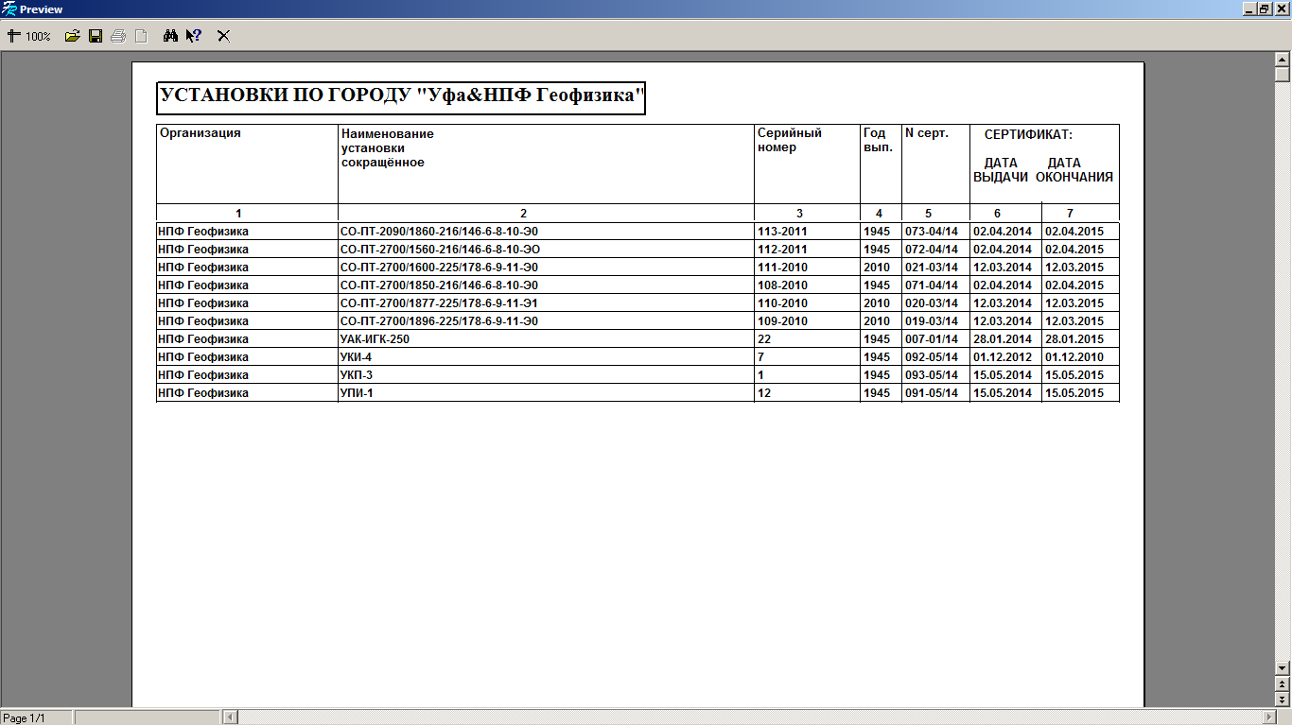Screen dimensions: 1292x726
Task: Click serial number 110-2010
Action: point(782,303)
